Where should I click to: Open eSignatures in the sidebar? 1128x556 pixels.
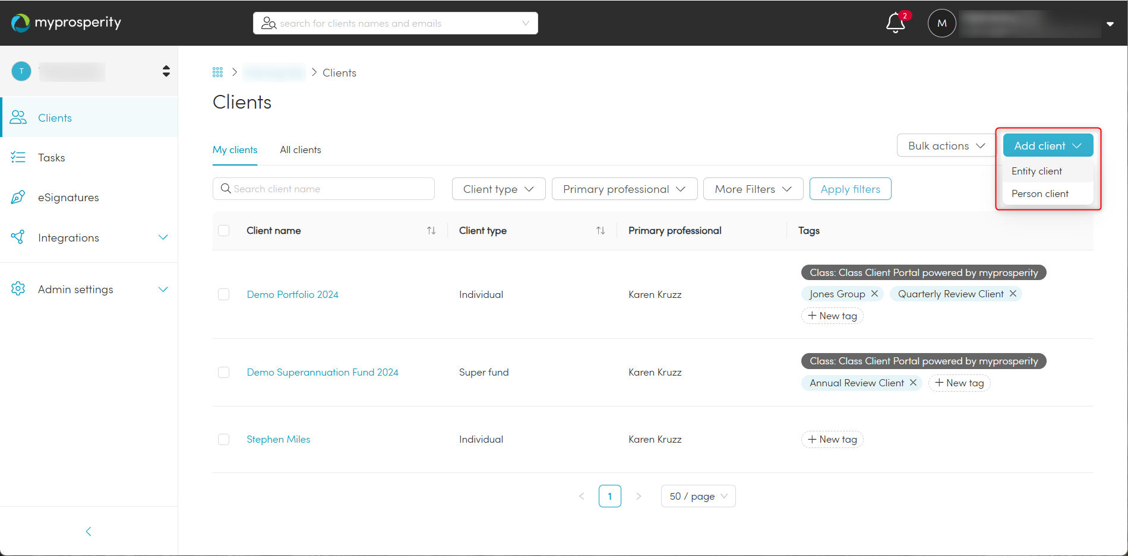pos(89,197)
